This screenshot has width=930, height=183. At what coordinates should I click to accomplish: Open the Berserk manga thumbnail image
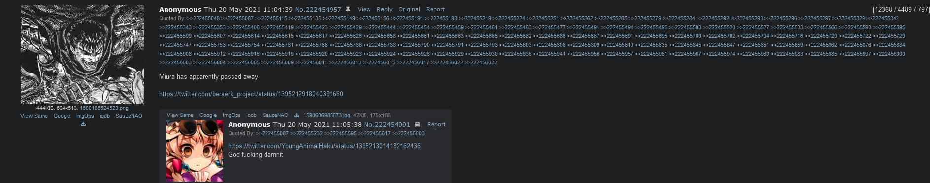[82, 55]
